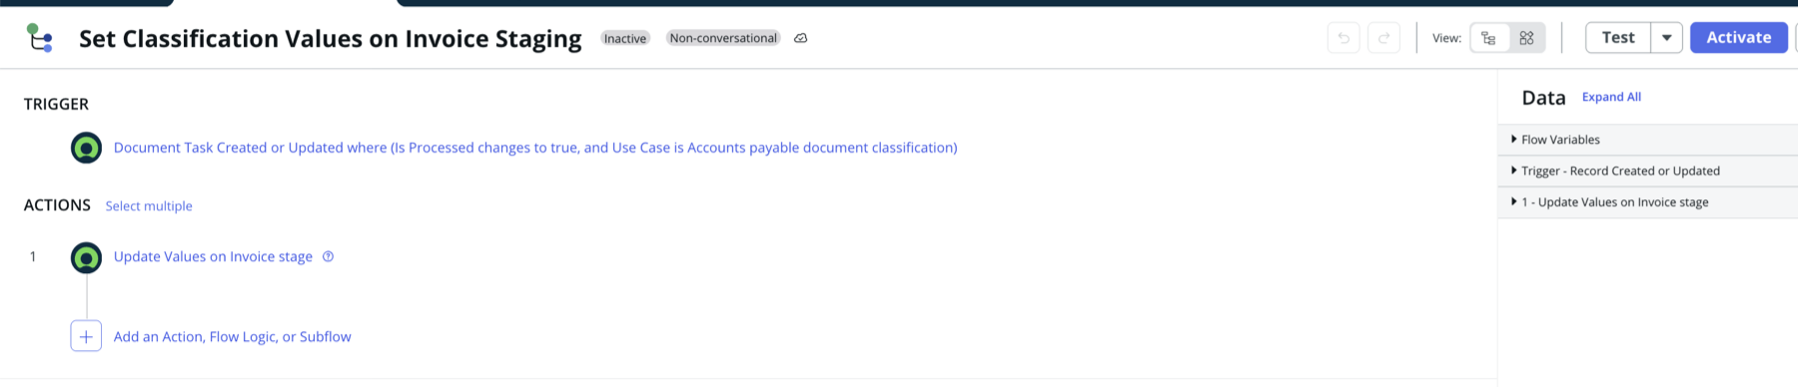Switch to diagram view
Image resolution: width=1798 pixels, height=387 pixels.
tap(1526, 38)
